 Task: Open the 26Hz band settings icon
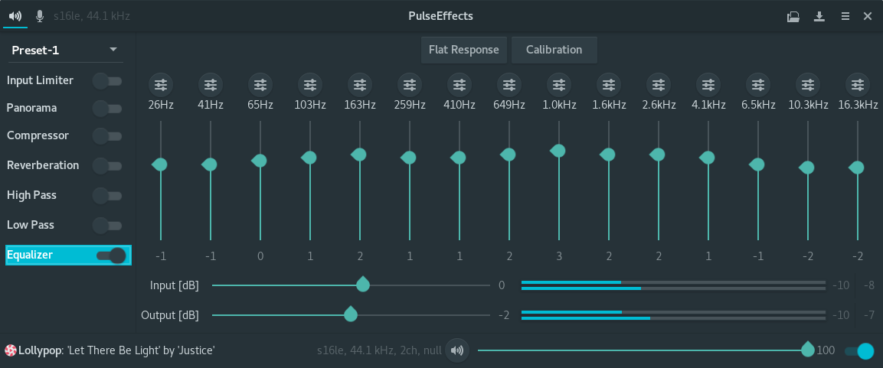coord(161,84)
